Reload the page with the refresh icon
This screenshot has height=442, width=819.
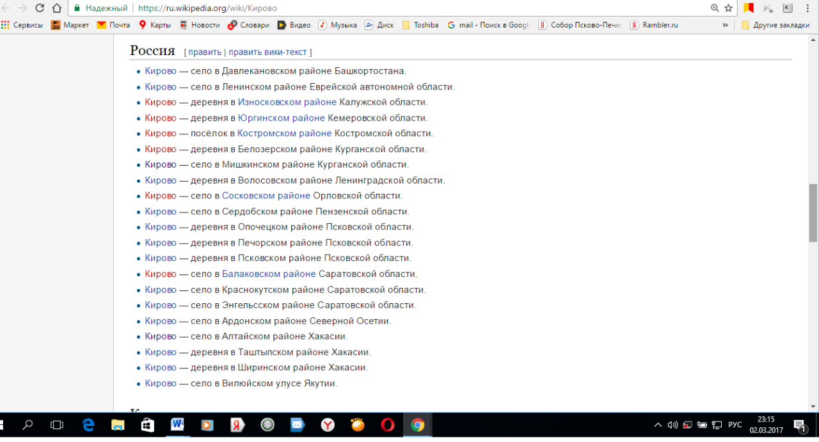[x=40, y=8]
